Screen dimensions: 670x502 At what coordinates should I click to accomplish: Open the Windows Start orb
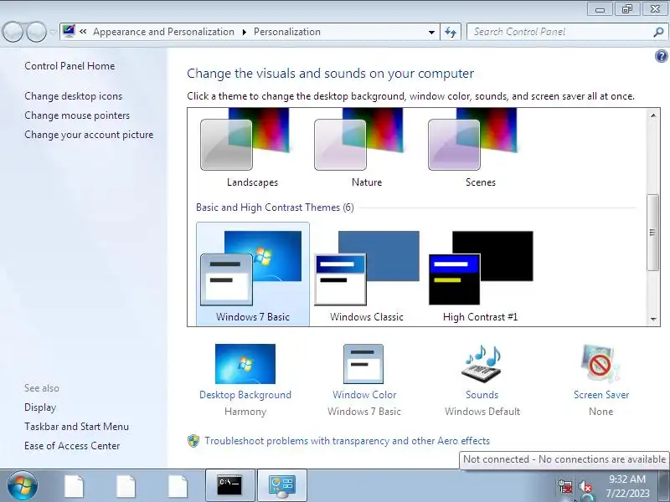point(23,485)
